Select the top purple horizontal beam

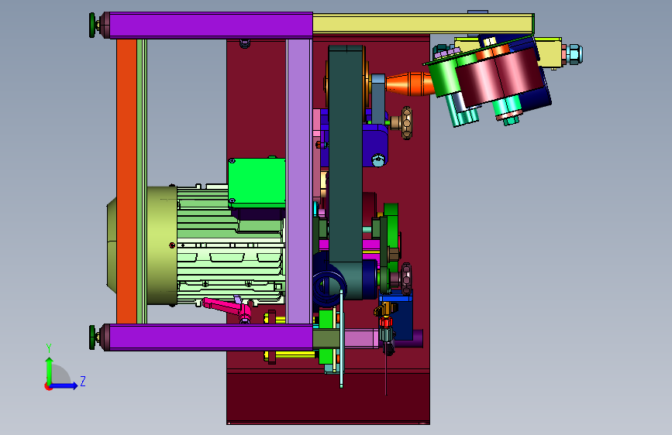[x=211, y=26]
